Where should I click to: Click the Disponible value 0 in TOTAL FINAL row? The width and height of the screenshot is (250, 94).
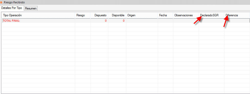tap(123, 21)
